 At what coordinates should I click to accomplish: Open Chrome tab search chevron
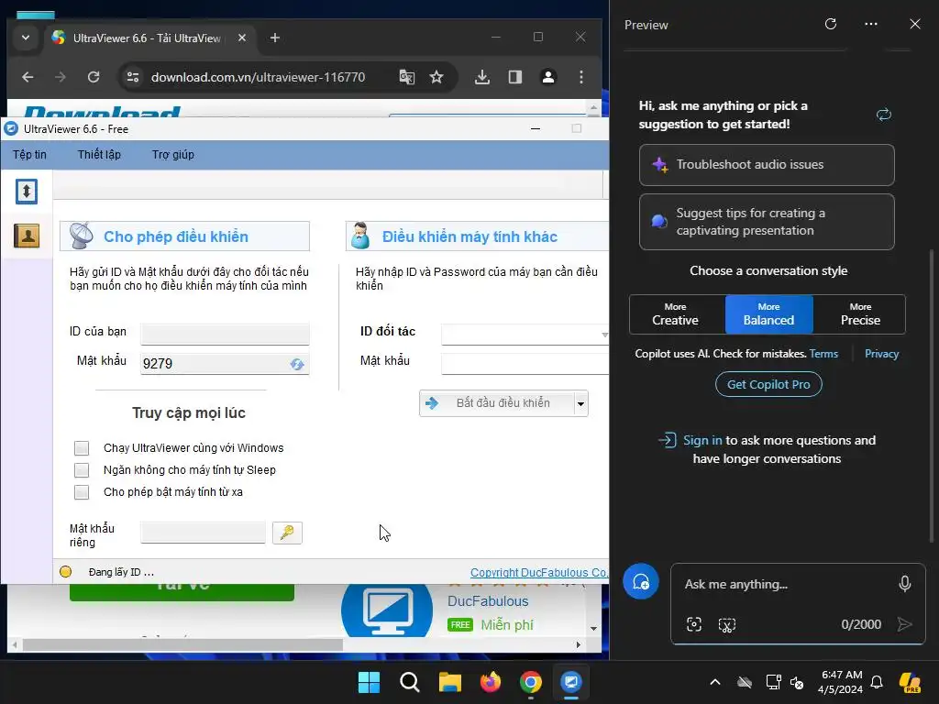pos(25,38)
